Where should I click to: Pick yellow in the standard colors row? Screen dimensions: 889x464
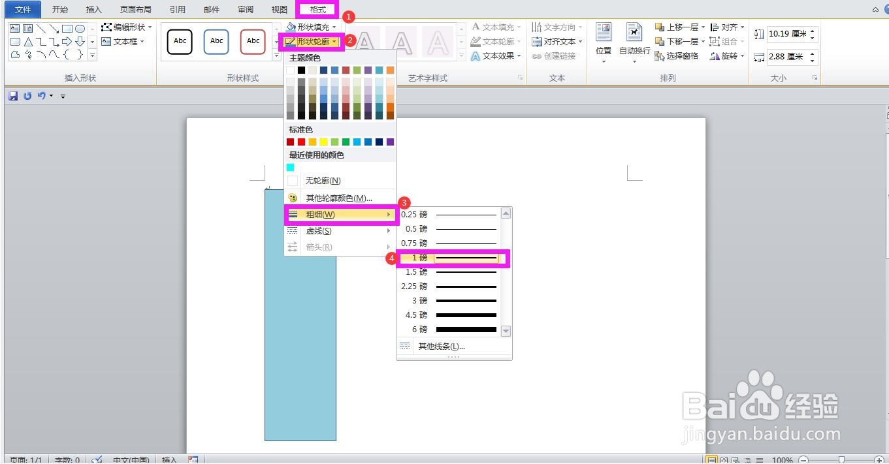coord(323,142)
